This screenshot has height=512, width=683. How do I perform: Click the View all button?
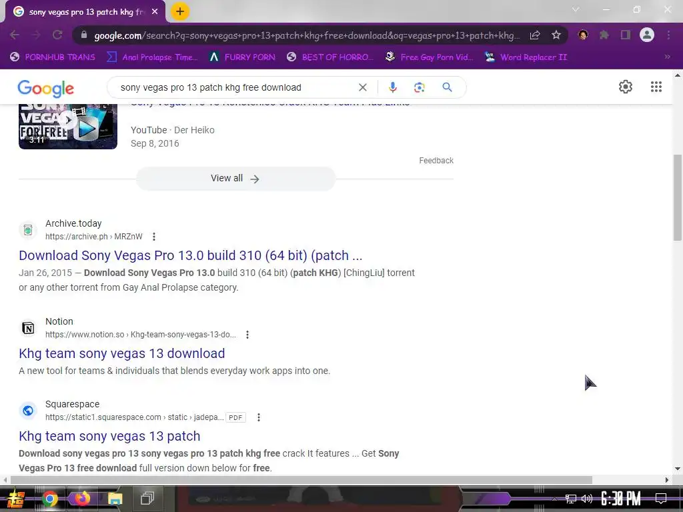tap(235, 179)
